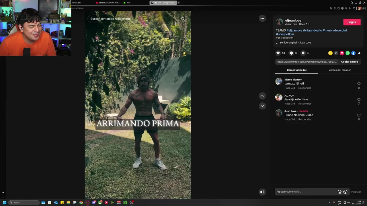Open sonido original - Juan Love sound
This screenshot has width=367, height=206.
click(295, 43)
